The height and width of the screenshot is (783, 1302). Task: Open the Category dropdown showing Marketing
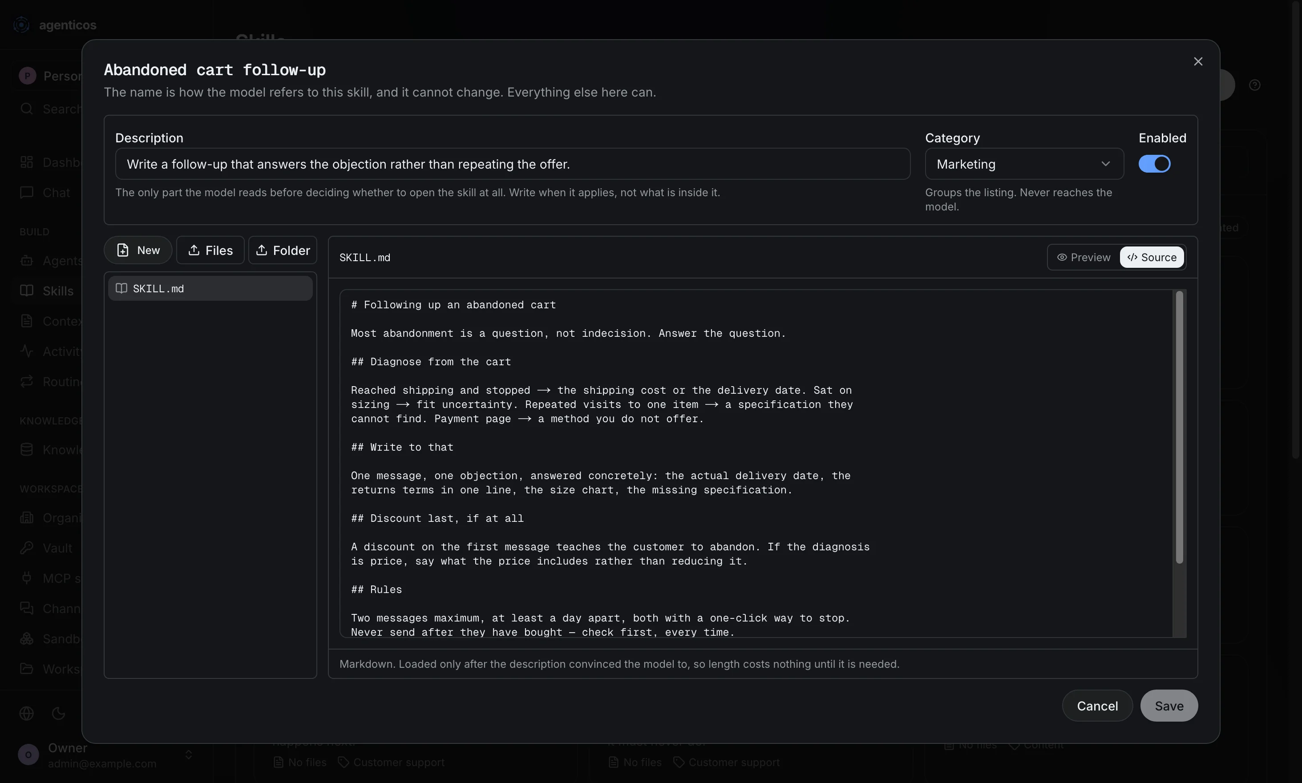click(1024, 164)
